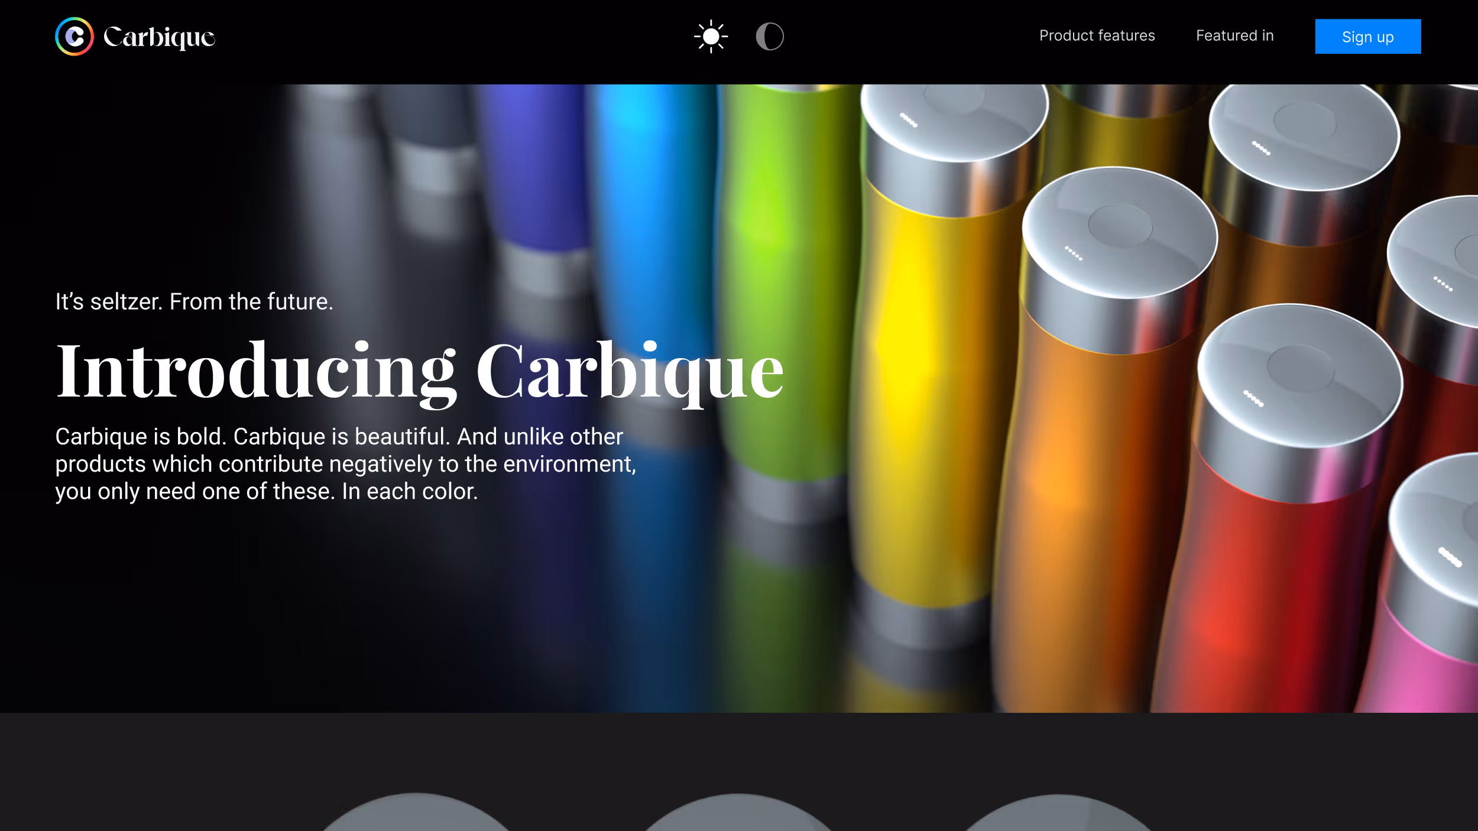Click the "Carbique is bold" description paragraph
Screen dimensions: 1478x831
[x=346, y=464]
